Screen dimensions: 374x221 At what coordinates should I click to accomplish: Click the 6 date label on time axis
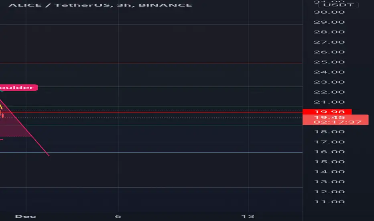pos(118,217)
